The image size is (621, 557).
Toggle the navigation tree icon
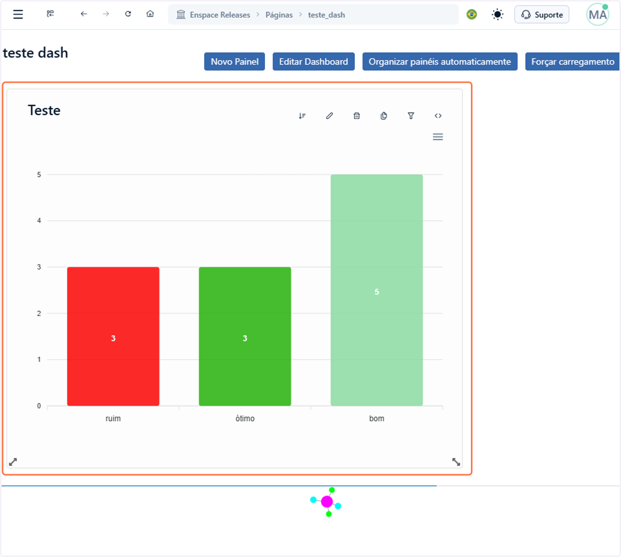[x=50, y=14]
